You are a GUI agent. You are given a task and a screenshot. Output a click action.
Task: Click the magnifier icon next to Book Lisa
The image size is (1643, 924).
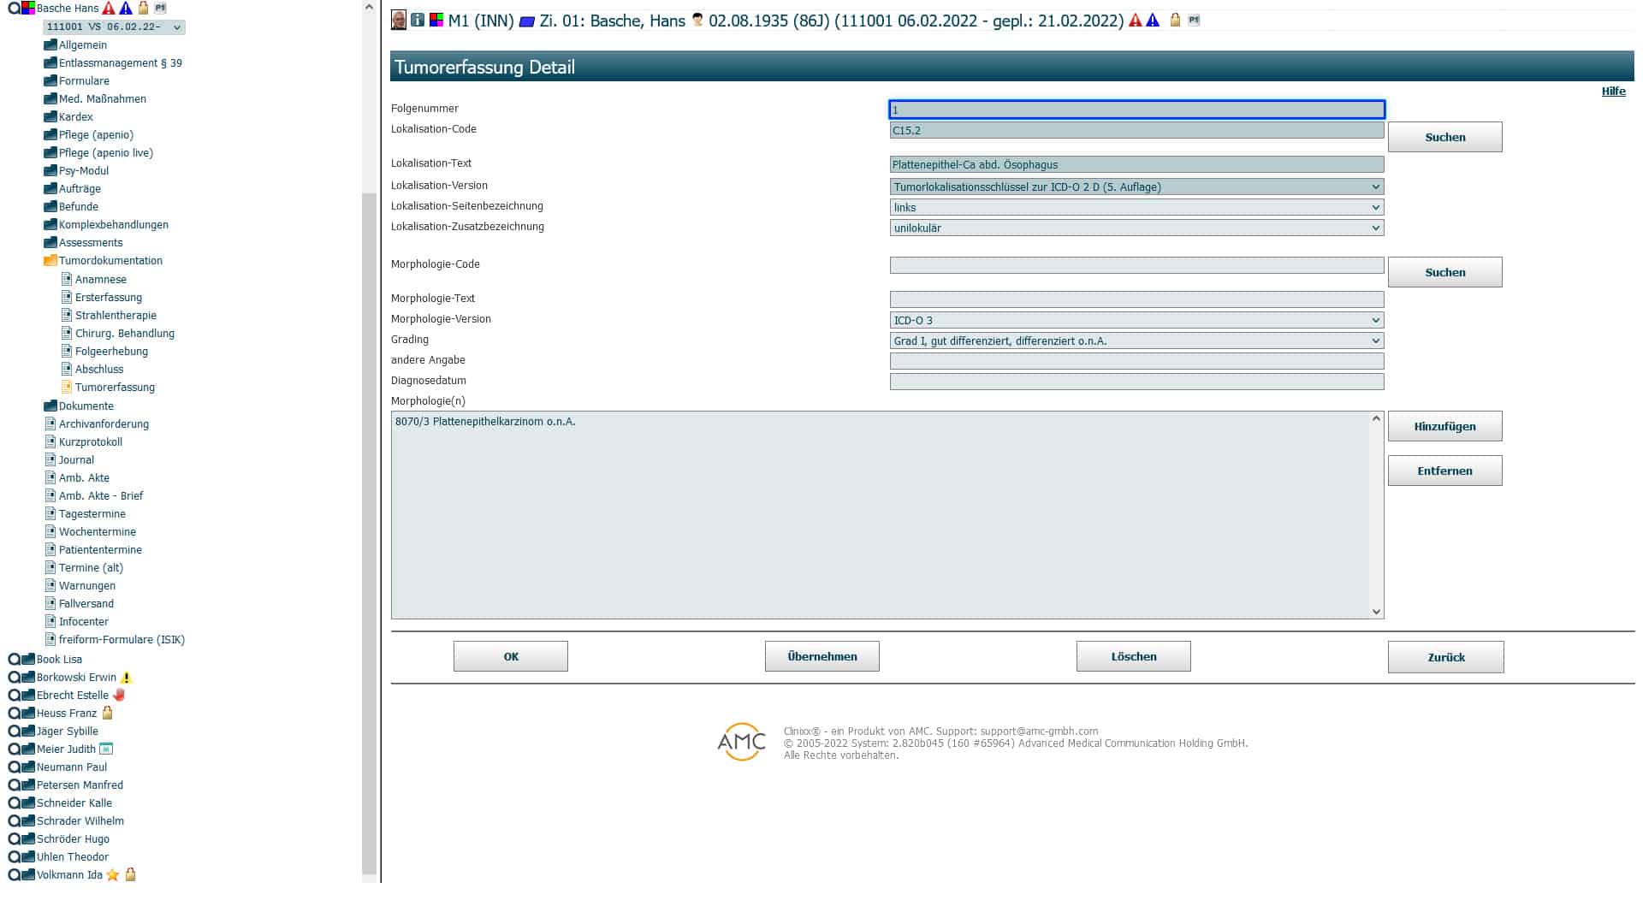tap(14, 659)
